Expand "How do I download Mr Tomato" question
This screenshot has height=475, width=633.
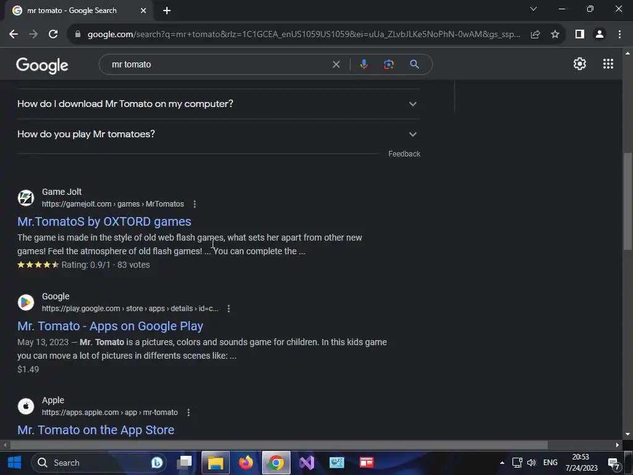(x=218, y=104)
